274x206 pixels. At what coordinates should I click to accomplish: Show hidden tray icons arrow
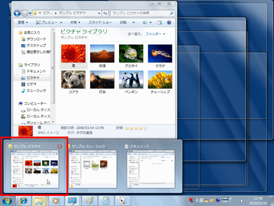(235, 201)
